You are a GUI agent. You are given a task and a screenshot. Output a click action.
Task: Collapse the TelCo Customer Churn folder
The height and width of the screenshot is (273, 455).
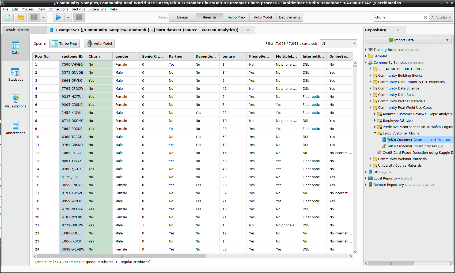click(x=375, y=133)
